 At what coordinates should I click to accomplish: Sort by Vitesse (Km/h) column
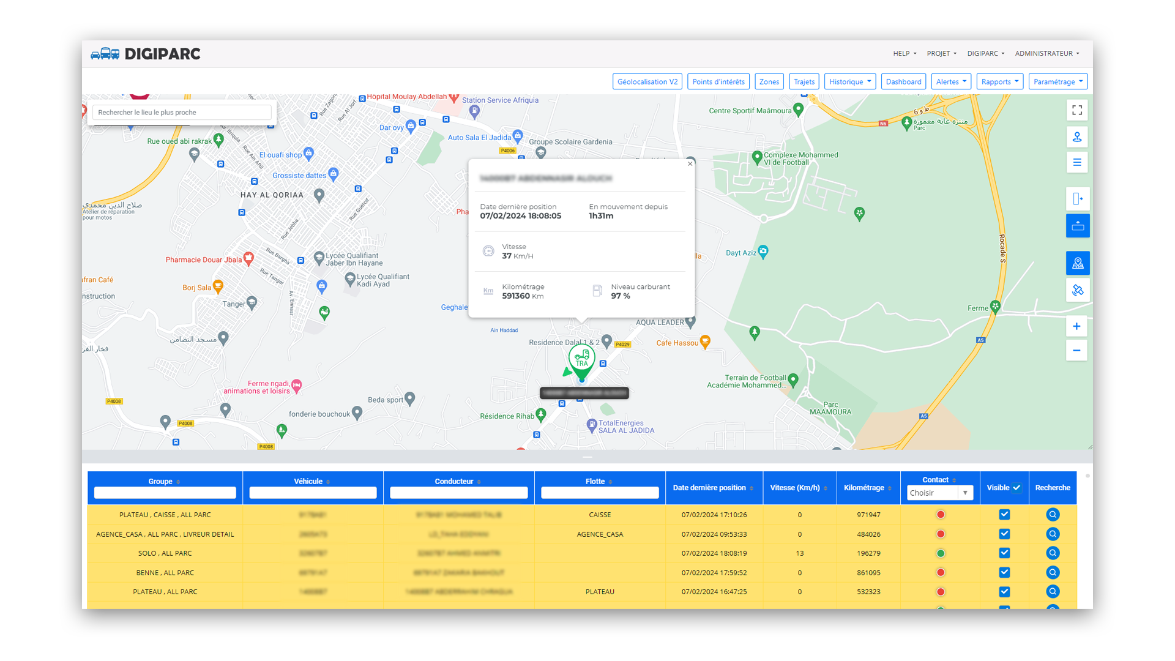click(x=826, y=488)
